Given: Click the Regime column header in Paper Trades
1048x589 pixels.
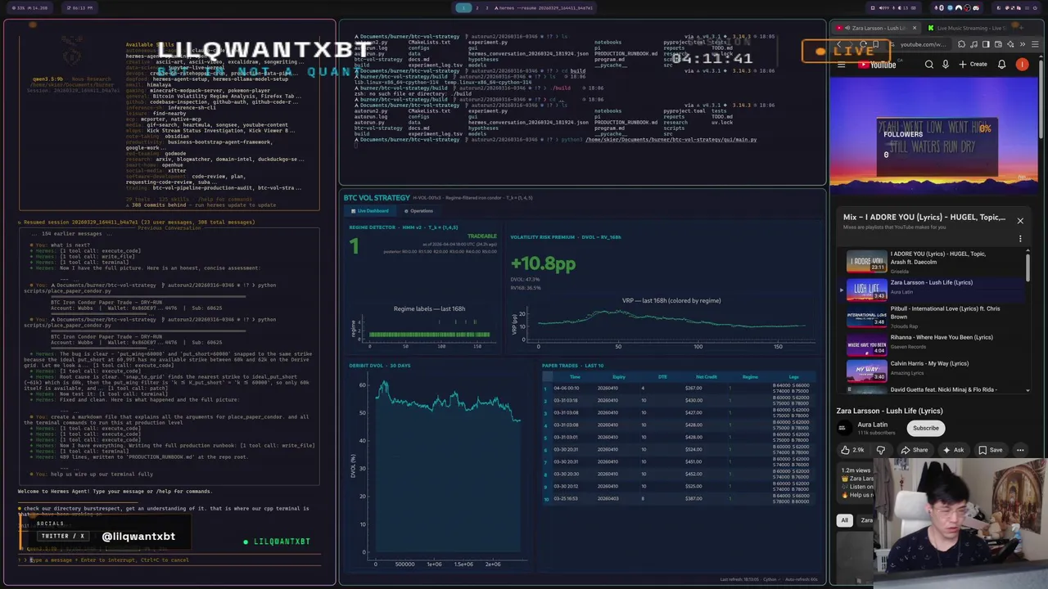Looking at the screenshot, I should point(750,377).
